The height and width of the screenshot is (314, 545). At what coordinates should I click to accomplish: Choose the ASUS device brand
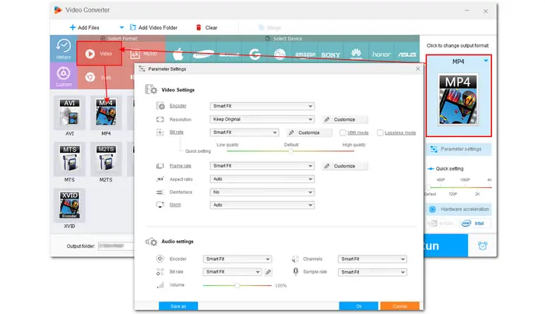pos(406,55)
